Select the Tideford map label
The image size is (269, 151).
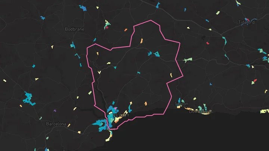pyautogui.click(x=246, y=22)
